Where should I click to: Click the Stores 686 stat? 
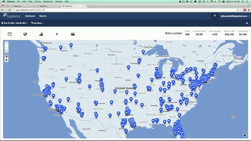187,33
